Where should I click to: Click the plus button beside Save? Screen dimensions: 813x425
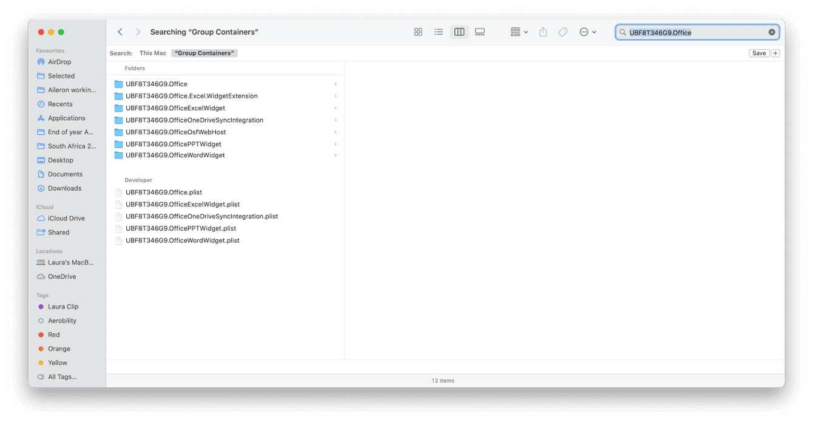(x=775, y=53)
